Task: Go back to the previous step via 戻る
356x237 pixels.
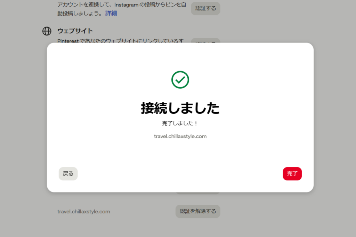Action: tap(68, 173)
